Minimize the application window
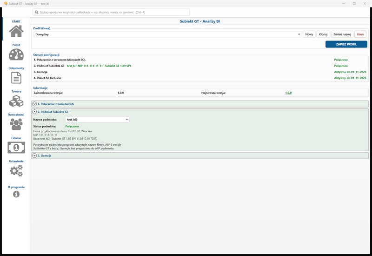The width and height of the screenshot is (372, 256). 344,4
